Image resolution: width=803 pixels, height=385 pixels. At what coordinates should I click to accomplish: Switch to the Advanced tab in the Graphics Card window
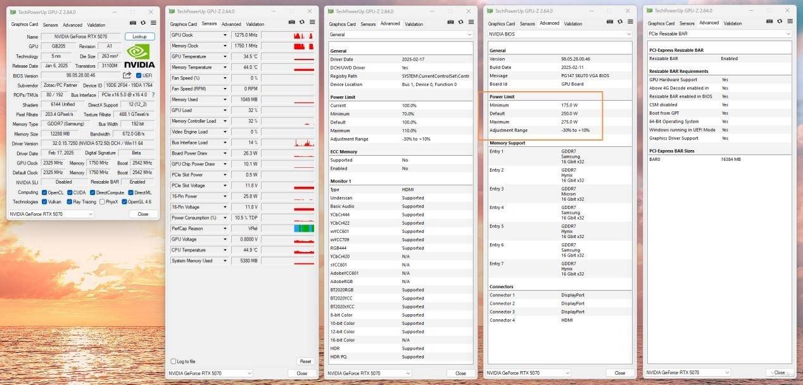point(72,25)
